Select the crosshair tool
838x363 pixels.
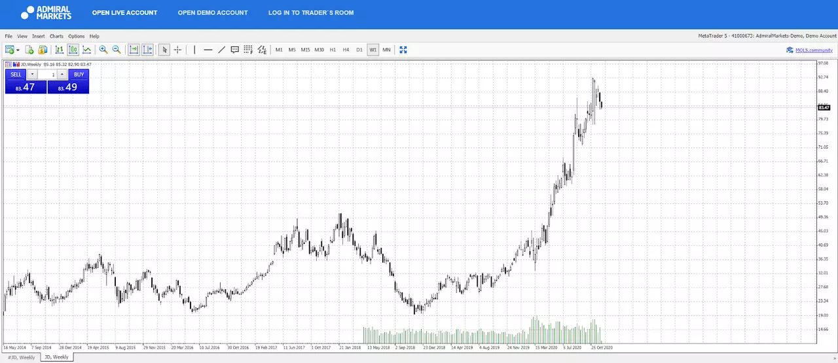177,50
